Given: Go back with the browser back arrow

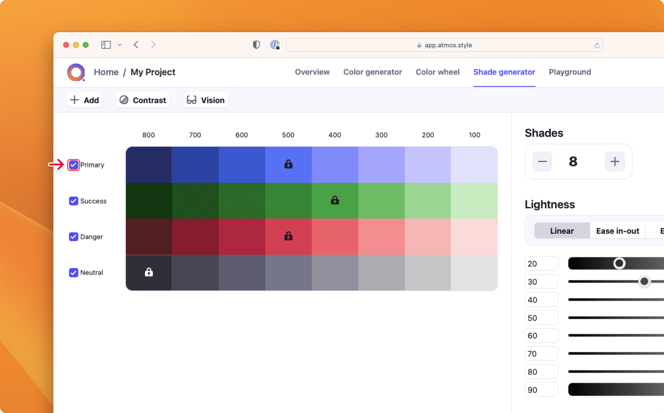Looking at the screenshot, I should (x=136, y=45).
